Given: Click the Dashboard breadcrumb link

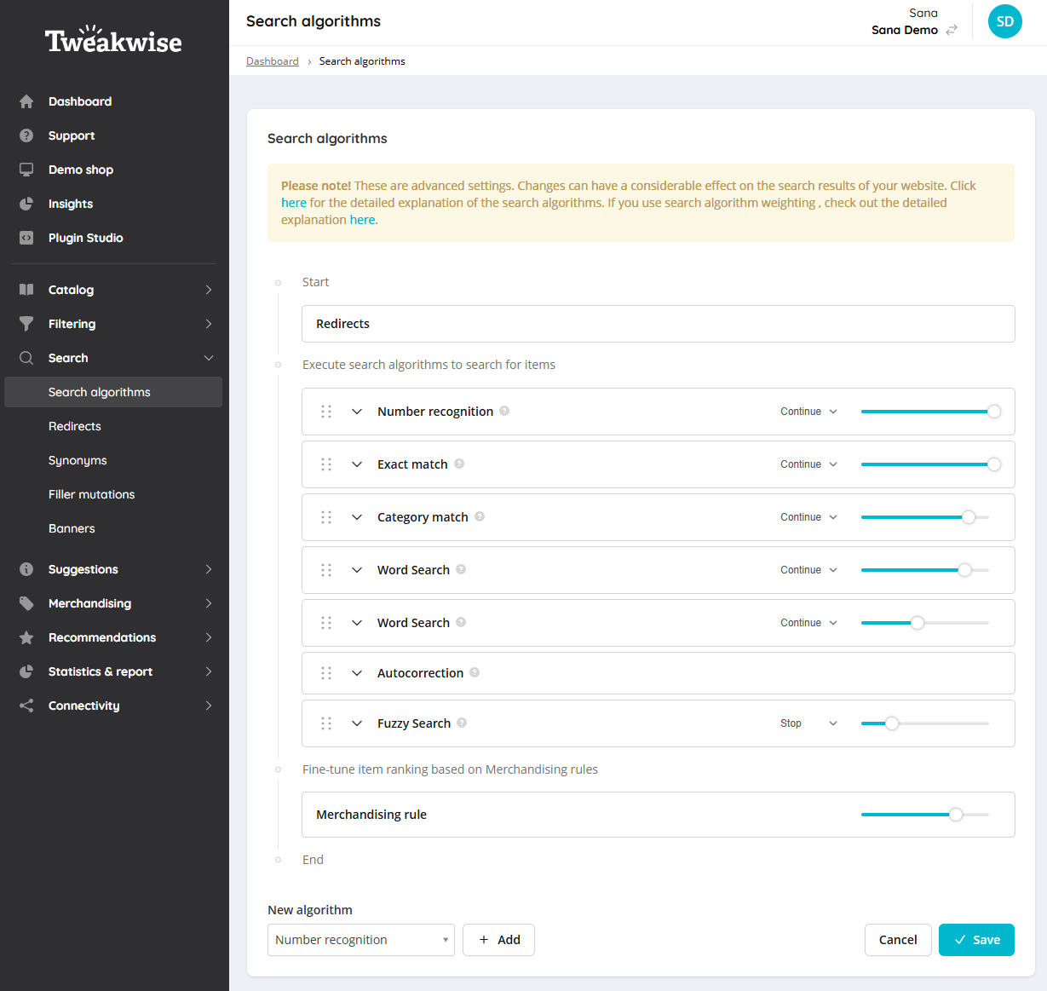Looking at the screenshot, I should coord(273,61).
